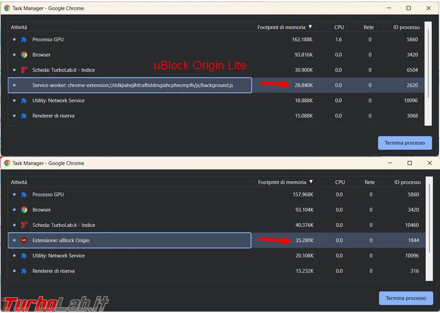The image size is (440, 313).
Task: Click Chrome icon of Browser row, bottom window
Action: pos(24,210)
